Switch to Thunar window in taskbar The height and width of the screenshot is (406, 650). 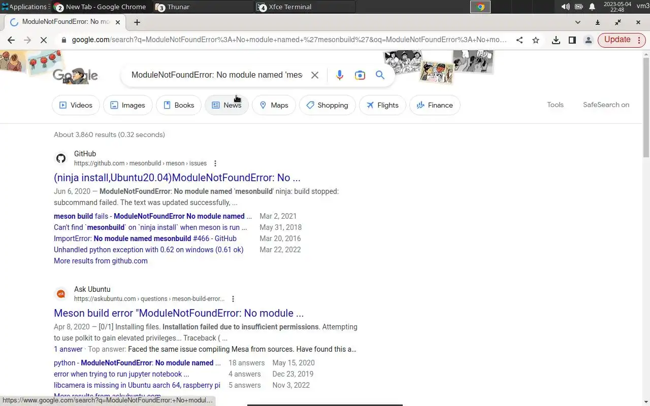click(x=203, y=7)
